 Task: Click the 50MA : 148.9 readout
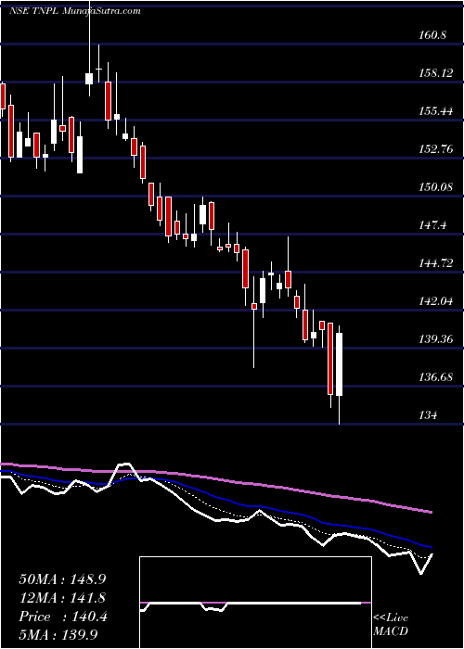60,579
